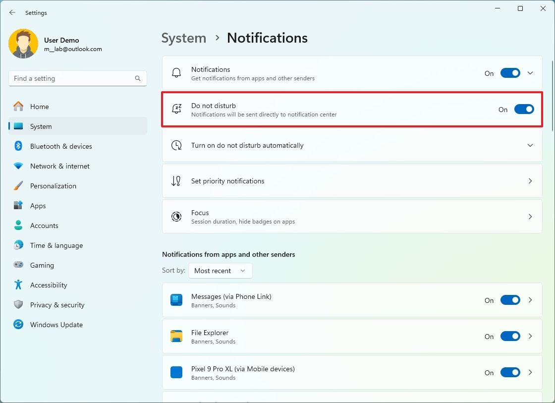The height and width of the screenshot is (403, 555).
Task: Select the Personalization brush icon
Action: pos(19,186)
